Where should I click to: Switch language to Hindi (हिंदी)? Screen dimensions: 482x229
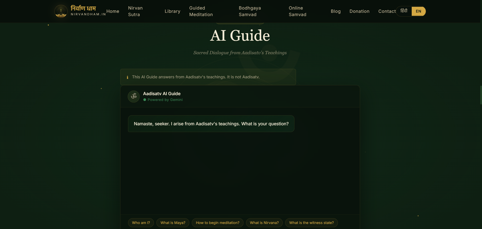pos(404,11)
